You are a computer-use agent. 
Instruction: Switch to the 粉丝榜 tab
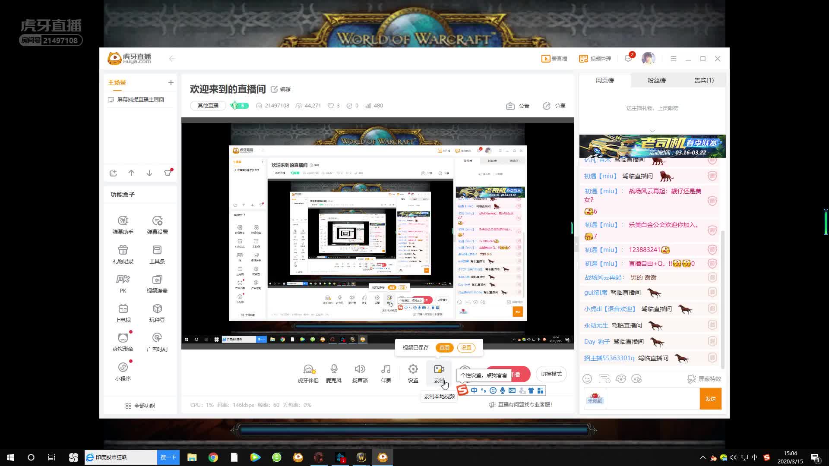657,80
